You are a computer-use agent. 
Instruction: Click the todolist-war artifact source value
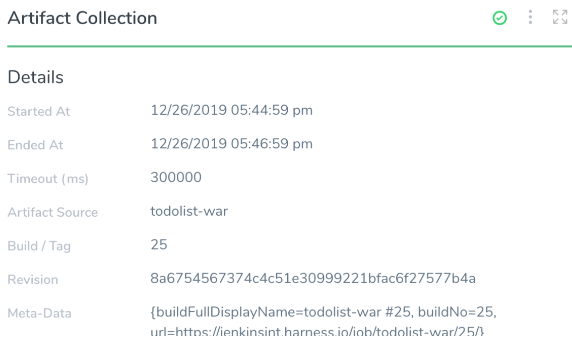[189, 211]
